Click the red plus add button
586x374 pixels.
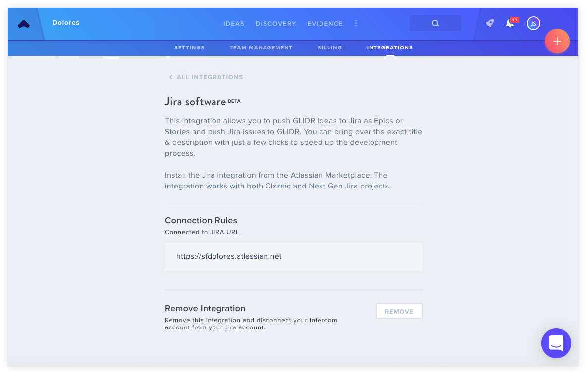(x=557, y=41)
